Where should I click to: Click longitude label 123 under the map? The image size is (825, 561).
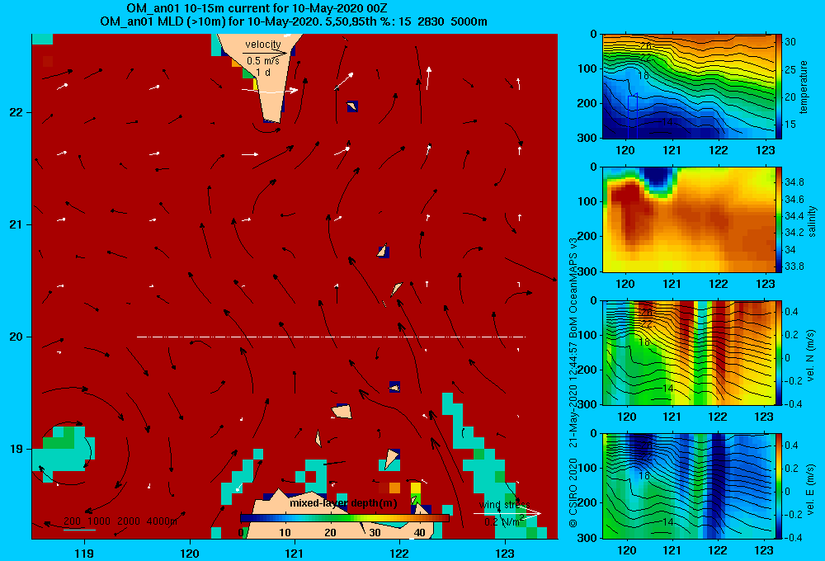pos(505,553)
